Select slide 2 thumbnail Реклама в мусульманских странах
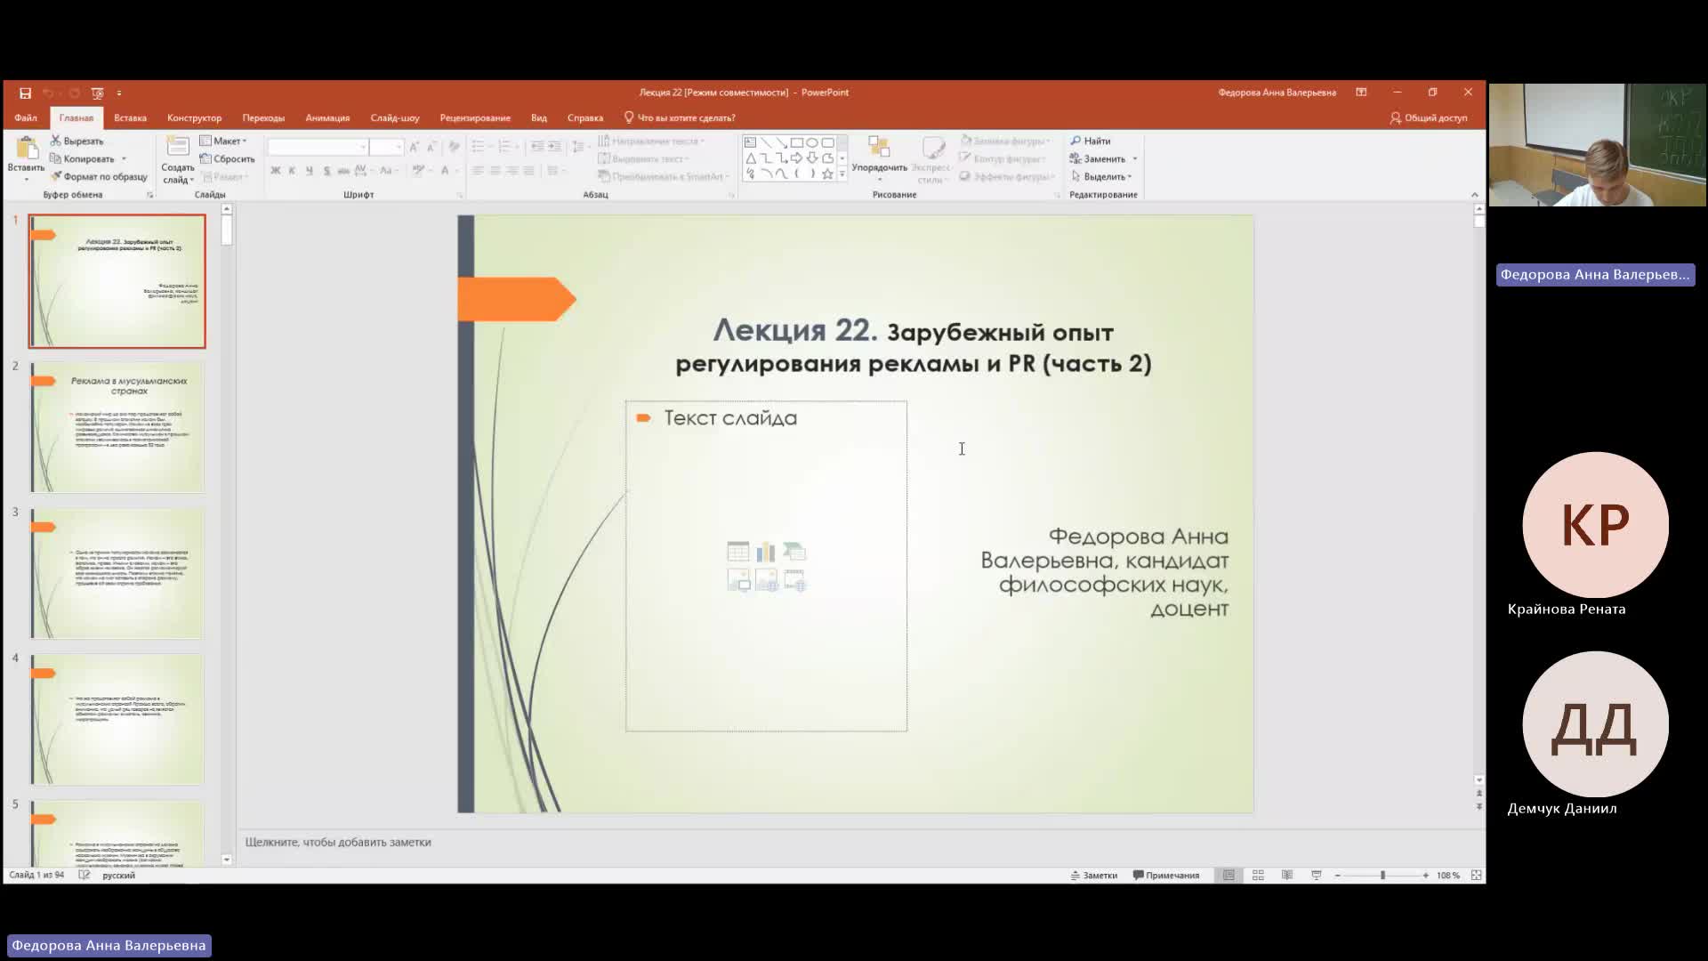The image size is (1708, 961). coord(117,427)
